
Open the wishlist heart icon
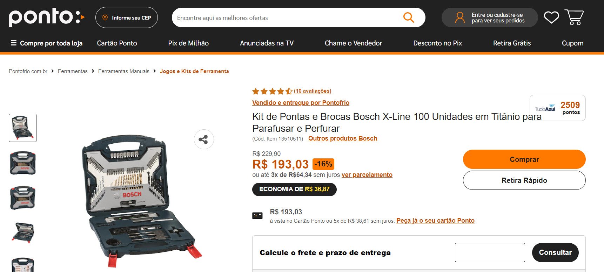pyautogui.click(x=551, y=17)
